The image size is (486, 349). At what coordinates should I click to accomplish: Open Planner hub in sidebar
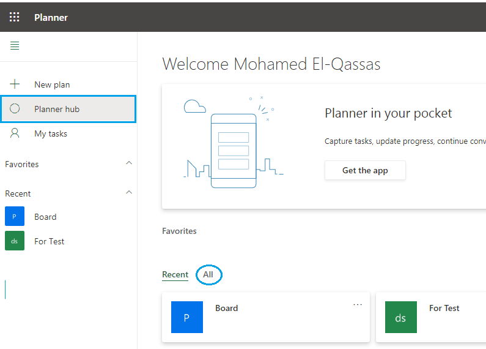[68, 109]
